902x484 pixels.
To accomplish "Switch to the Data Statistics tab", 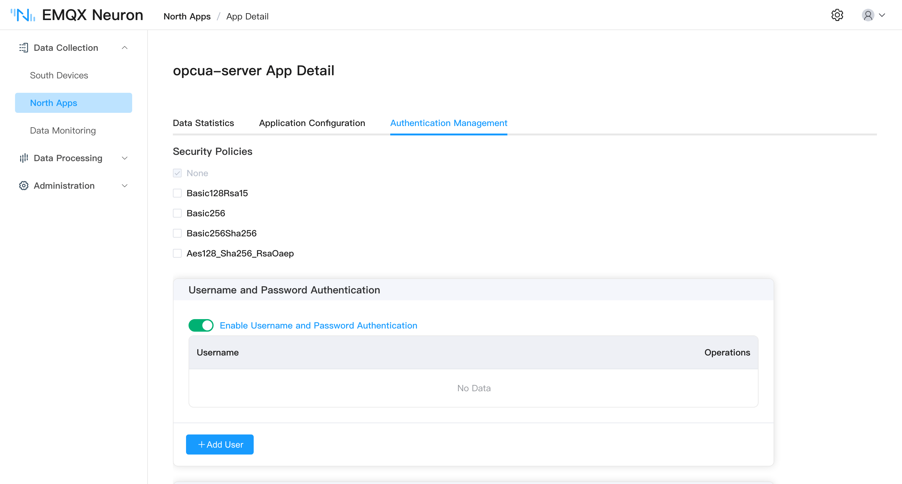I will click(204, 123).
